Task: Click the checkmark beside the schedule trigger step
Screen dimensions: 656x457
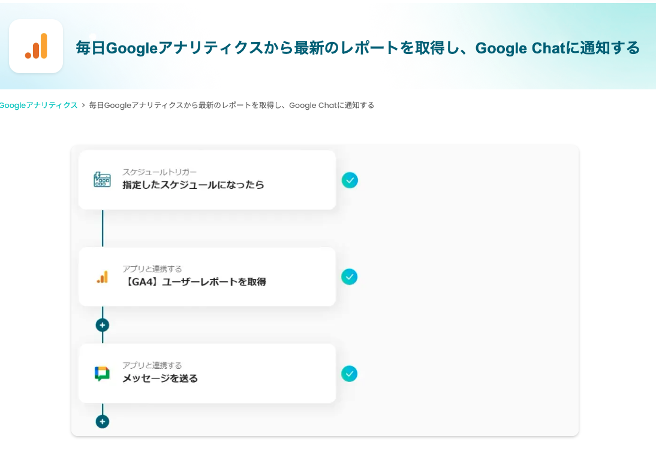Action: tap(350, 180)
